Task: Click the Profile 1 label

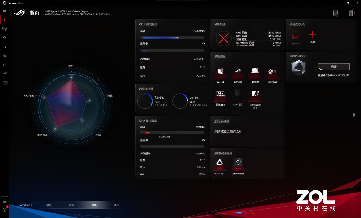Action: coord(296,43)
